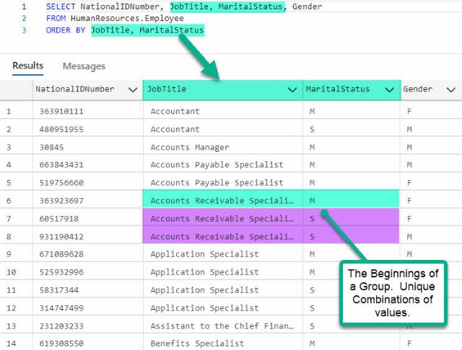Select Application Specialist in row 12
The height and width of the screenshot is (350, 462).
pyautogui.click(x=205, y=308)
